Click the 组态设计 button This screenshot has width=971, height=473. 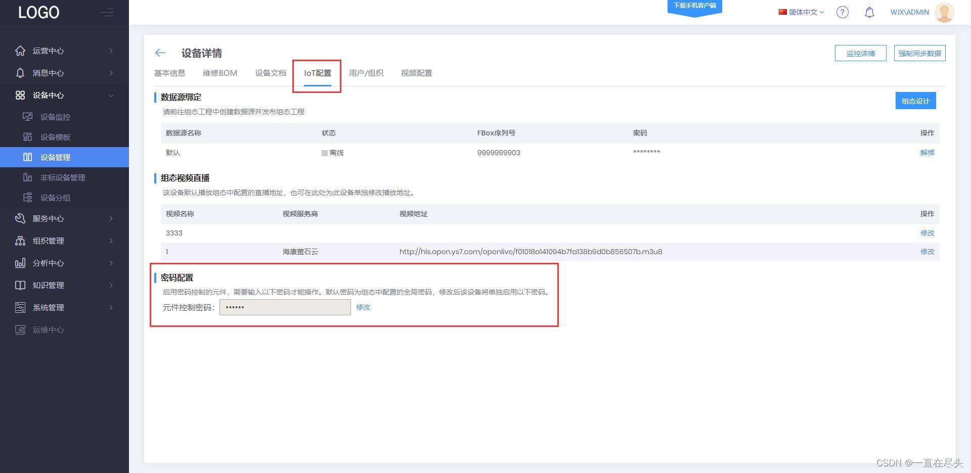[915, 101]
